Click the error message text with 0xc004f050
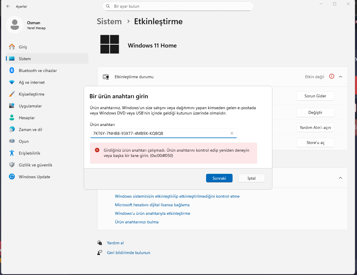Screen dimensions: 357x275 click(x=176, y=153)
